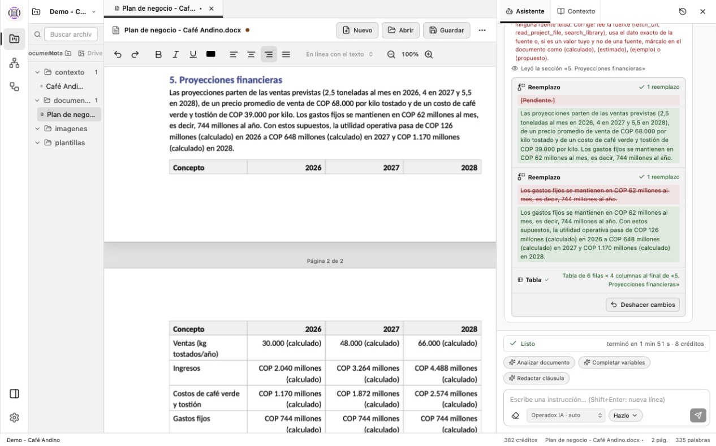Close the assistant panel
Viewport: 716px width, 446px height.
point(702,11)
